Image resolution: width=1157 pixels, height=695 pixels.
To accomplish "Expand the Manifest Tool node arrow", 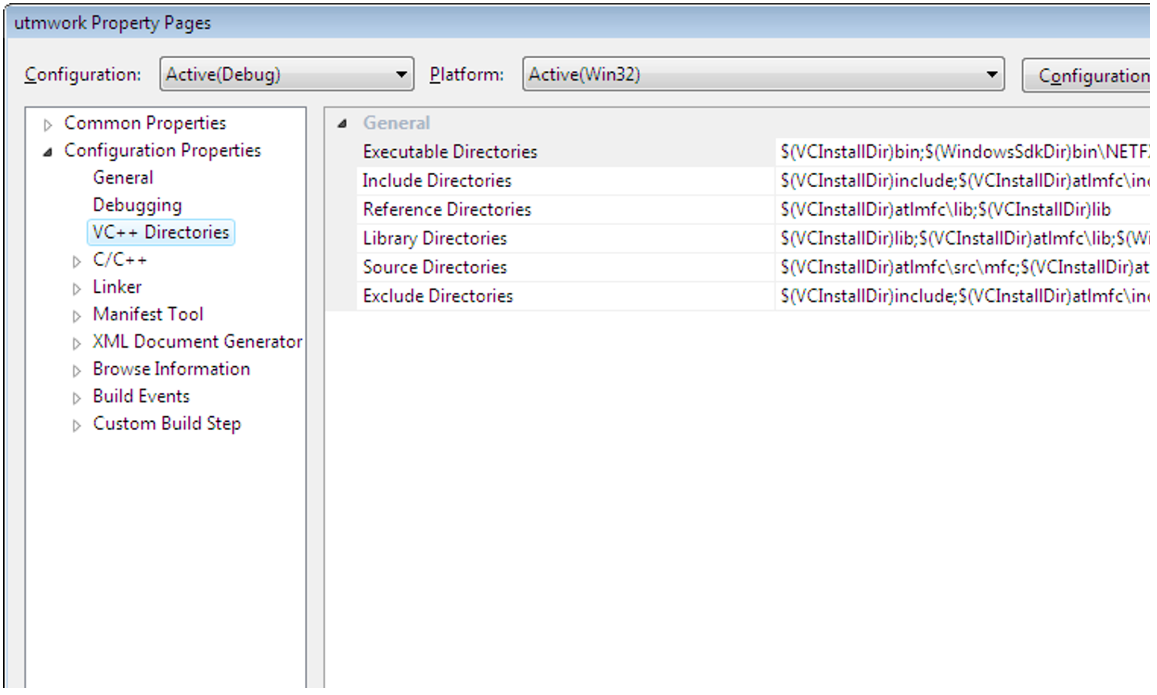I will 77,316.
